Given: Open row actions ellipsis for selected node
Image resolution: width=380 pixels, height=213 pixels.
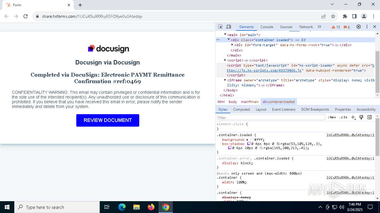Looking at the screenshot, I should pos(218,40).
